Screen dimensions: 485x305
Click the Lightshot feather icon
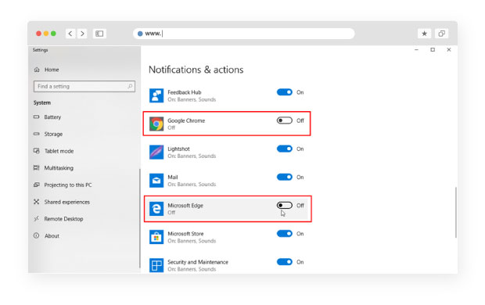point(156,152)
